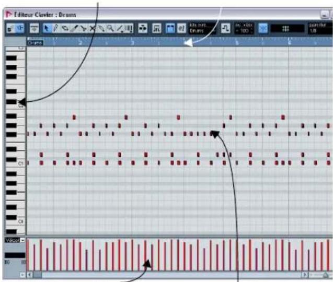This screenshot has height=282, width=333.
Task: Toggle Edit Active Part Only button
Action: tap(182, 28)
